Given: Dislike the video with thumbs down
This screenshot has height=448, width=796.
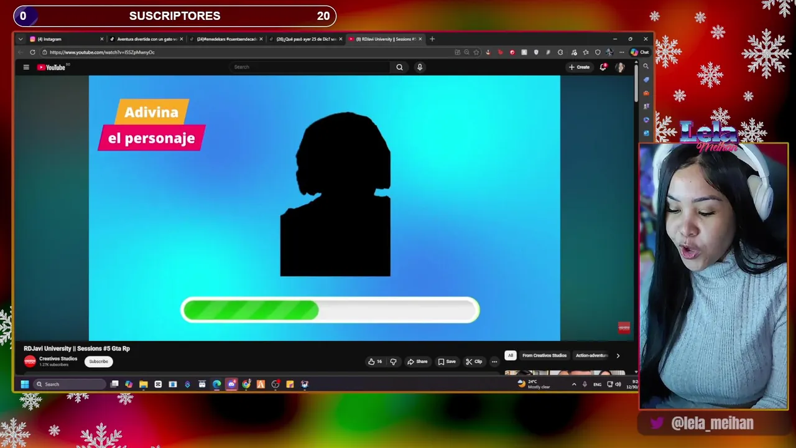Looking at the screenshot, I should click(393, 362).
